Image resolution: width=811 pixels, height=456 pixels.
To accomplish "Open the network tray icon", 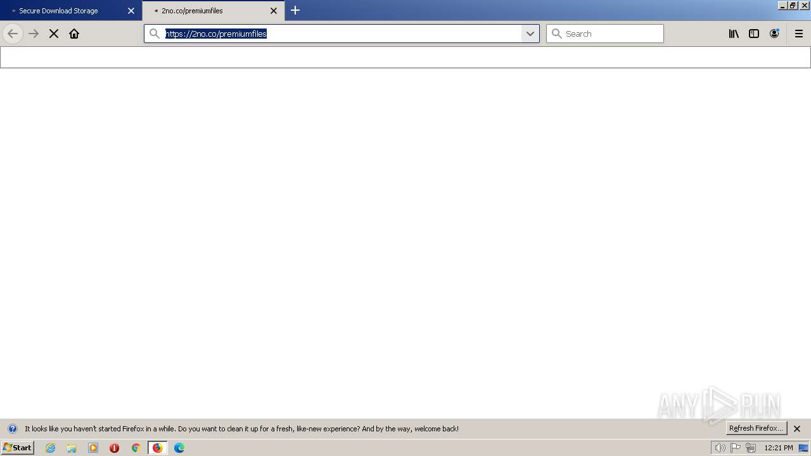I will click(x=751, y=448).
